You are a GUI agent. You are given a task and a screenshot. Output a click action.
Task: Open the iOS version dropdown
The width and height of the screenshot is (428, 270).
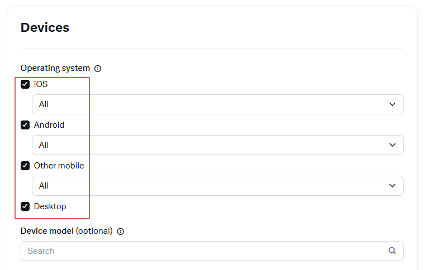[218, 104]
